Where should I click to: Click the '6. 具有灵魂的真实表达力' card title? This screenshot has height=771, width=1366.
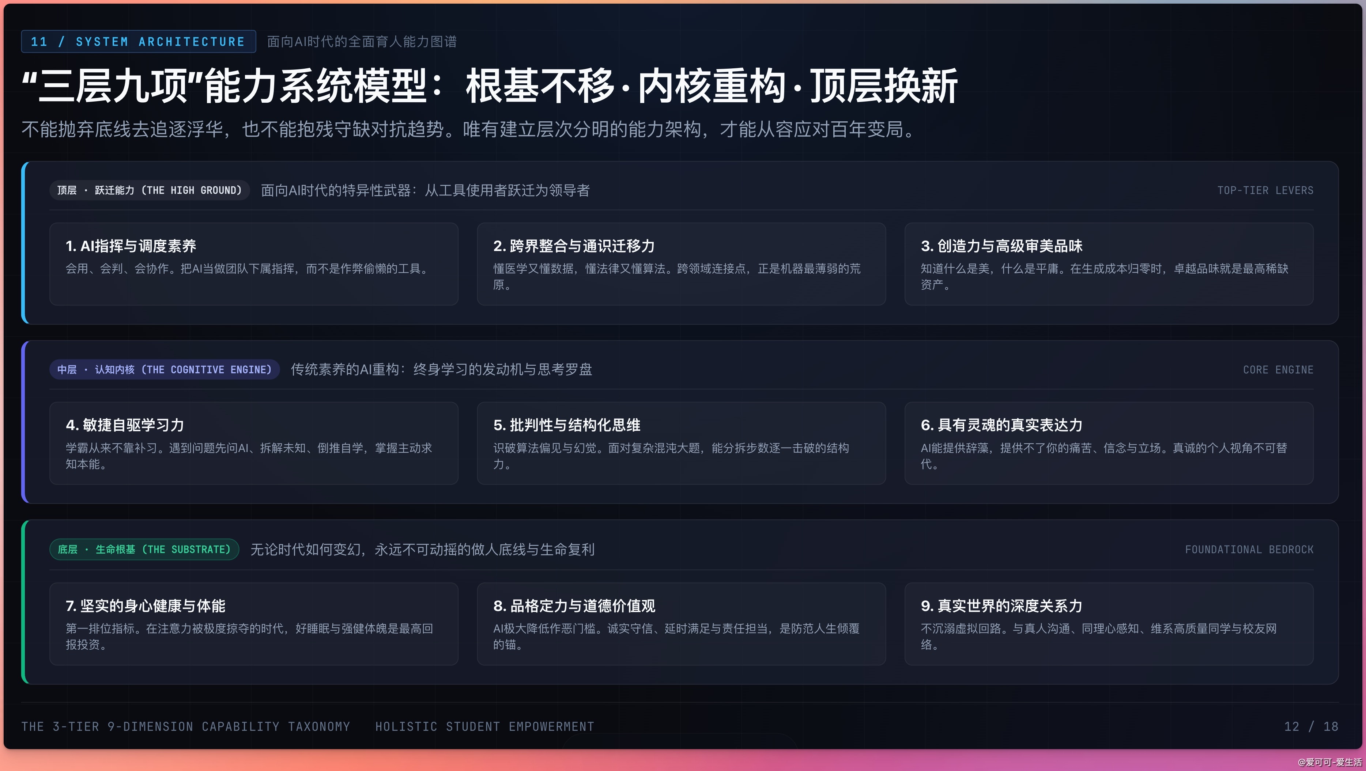1002,425
